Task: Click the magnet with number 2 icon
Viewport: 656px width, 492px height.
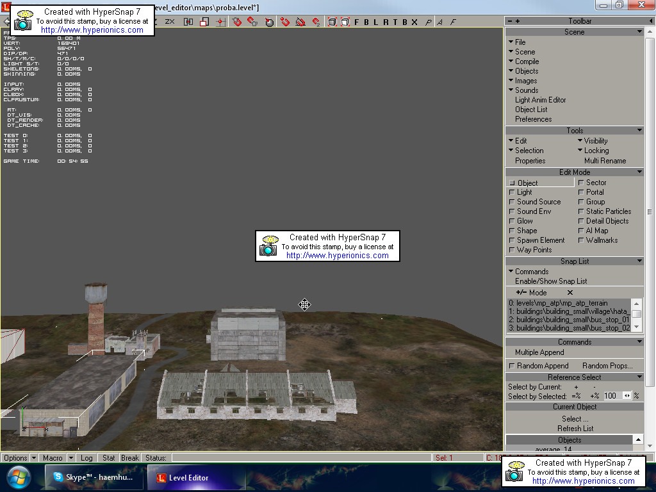Action: click(316, 22)
